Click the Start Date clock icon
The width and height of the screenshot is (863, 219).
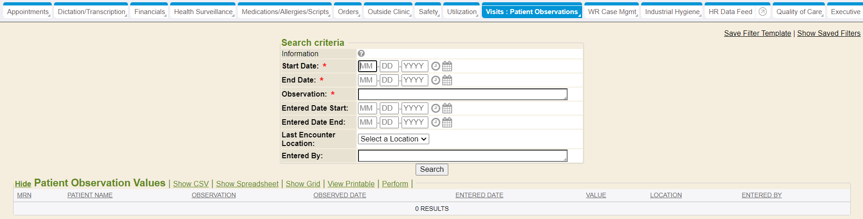[436, 66]
